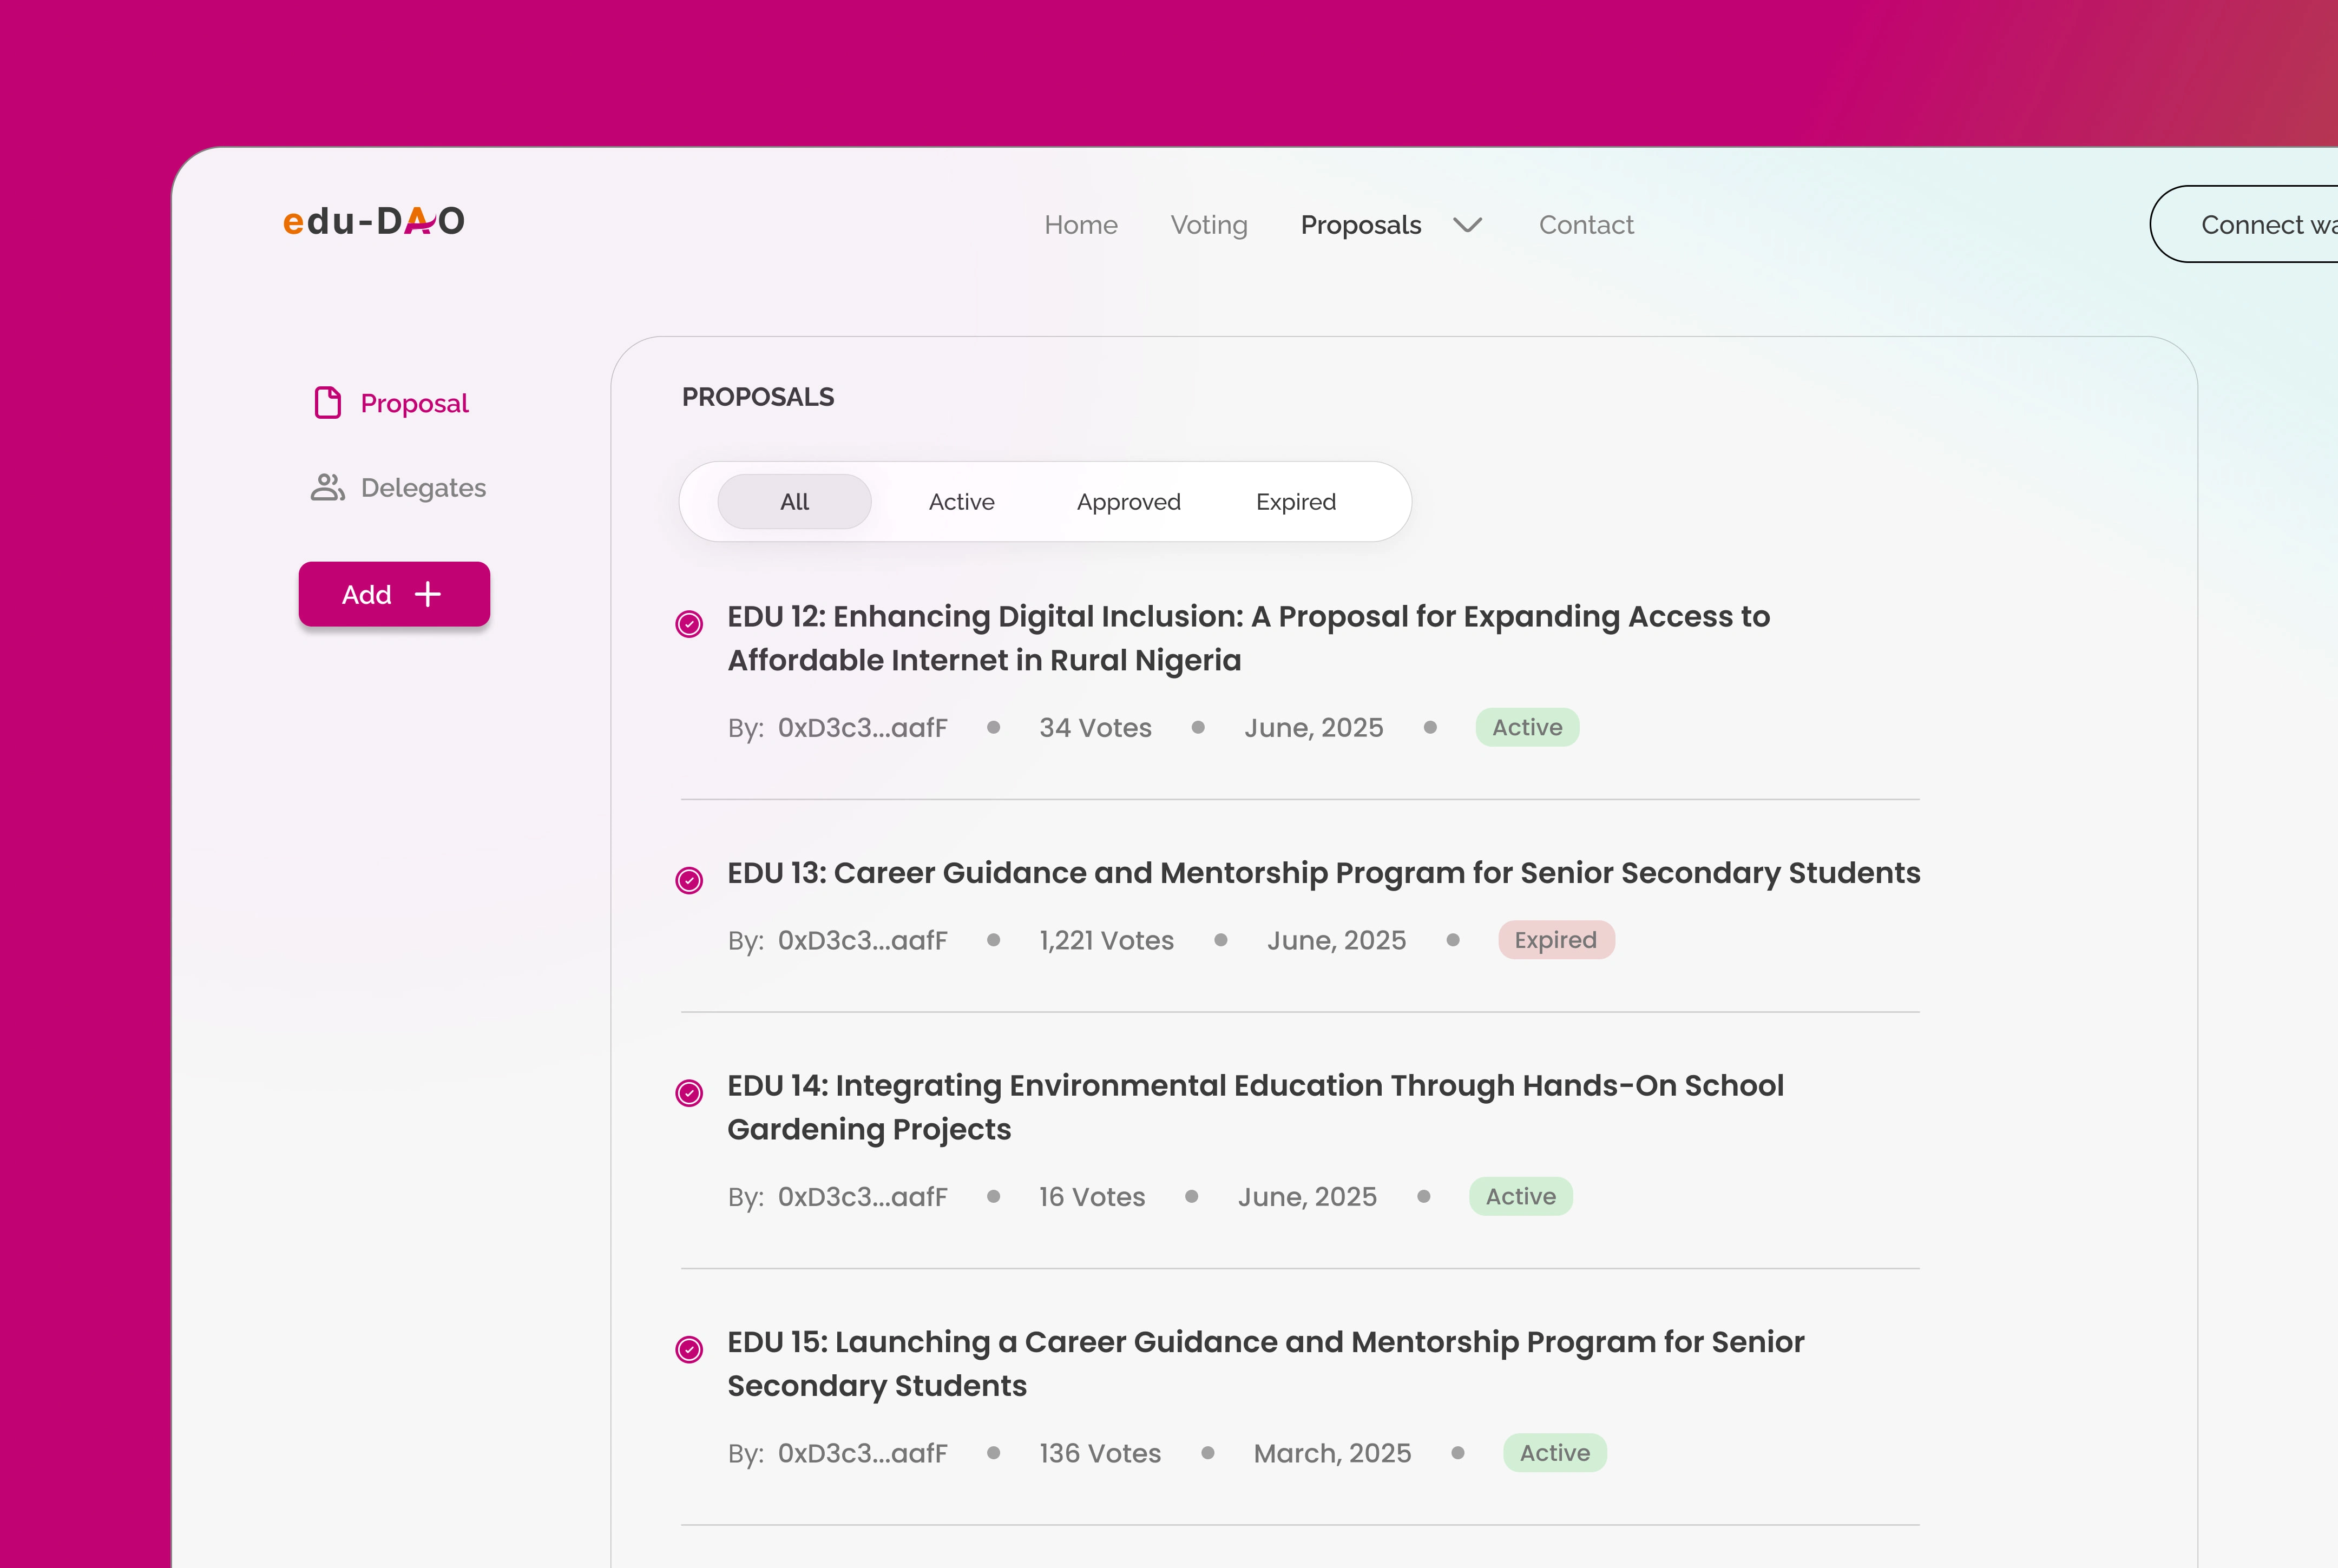This screenshot has height=1568, width=2338.
Task: Filter by Expired proposals
Action: point(1295,502)
